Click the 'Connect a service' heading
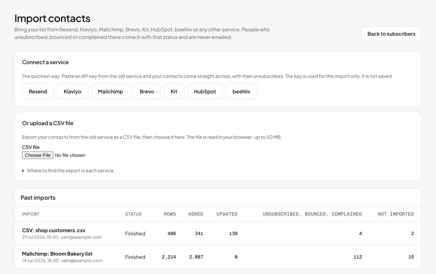Viewport: 436px width, 274px height. [45, 62]
